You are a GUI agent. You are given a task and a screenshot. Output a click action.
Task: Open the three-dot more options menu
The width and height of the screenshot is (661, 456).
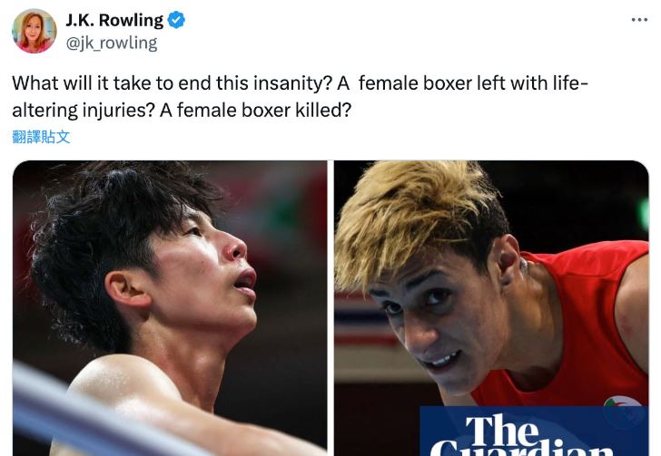click(x=639, y=20)
